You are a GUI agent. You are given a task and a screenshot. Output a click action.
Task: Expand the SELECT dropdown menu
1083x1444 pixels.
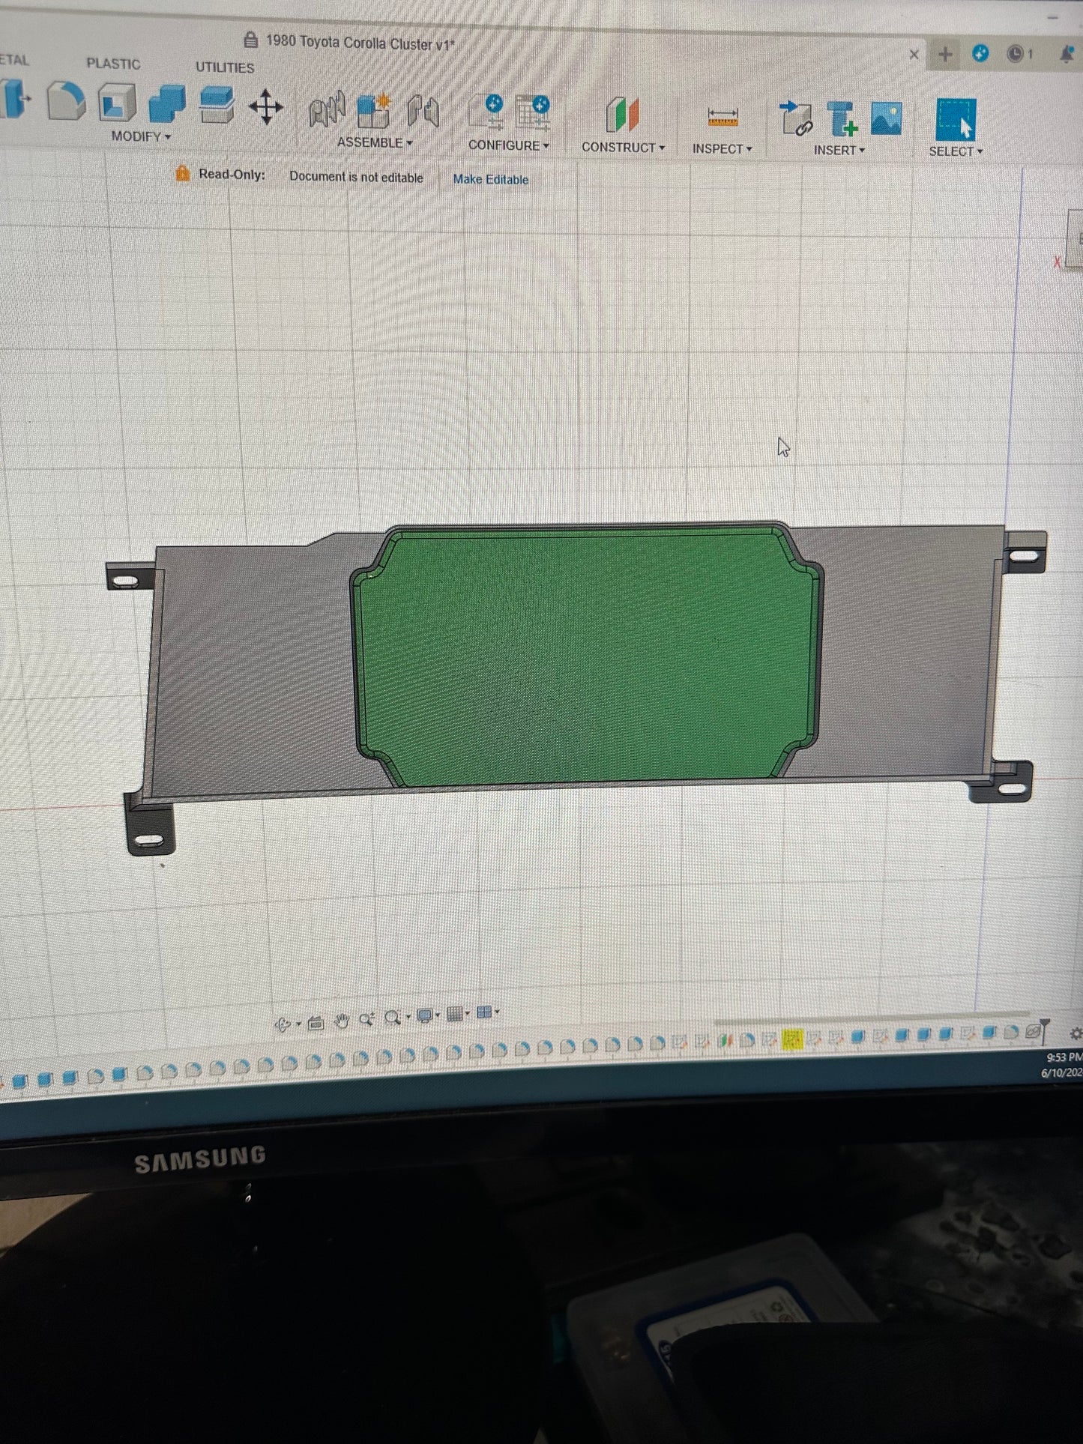tap(956, 151)
